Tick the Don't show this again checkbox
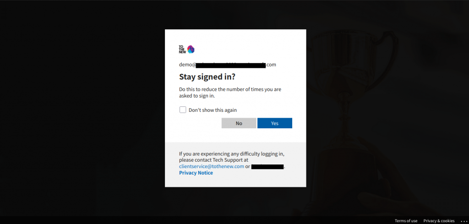 pyautogui.click(x=183, y=110)
